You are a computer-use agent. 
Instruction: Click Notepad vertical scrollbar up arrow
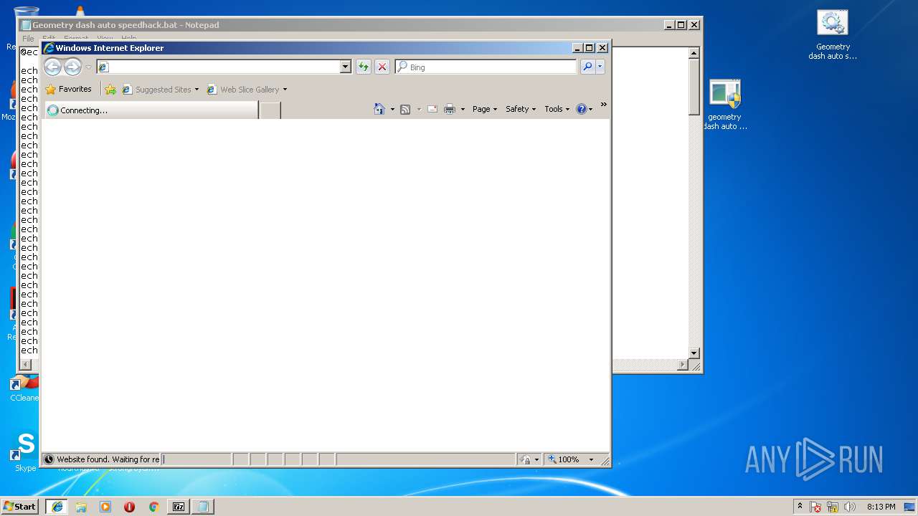click(694, 53)
